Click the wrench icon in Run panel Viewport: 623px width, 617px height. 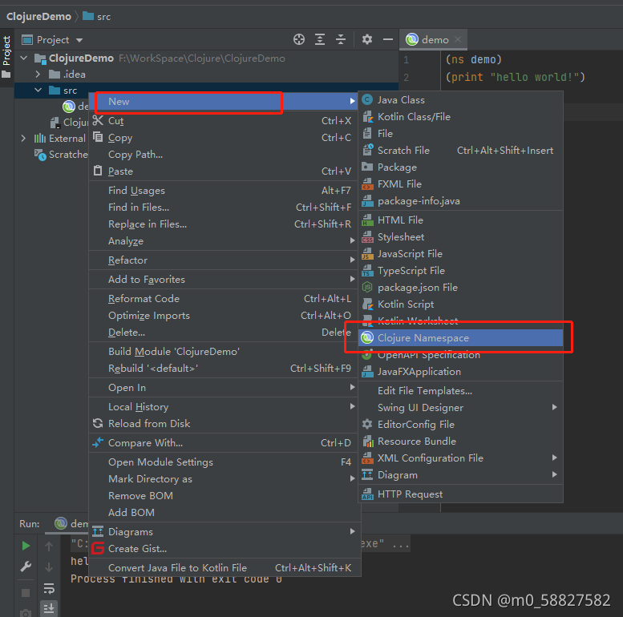pyautogui.click(x=26, y=567)
